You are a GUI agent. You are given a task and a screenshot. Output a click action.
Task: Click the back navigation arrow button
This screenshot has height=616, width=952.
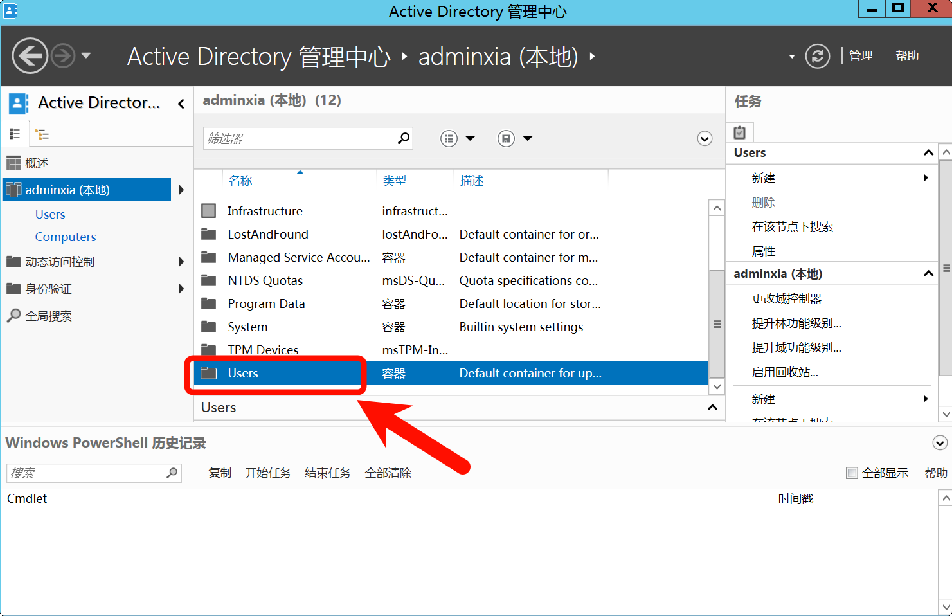[x=30, y=56]
